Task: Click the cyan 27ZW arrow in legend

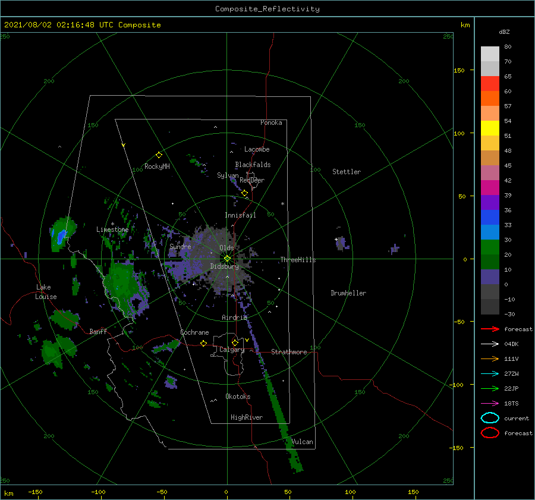Action: click(490, 374)
